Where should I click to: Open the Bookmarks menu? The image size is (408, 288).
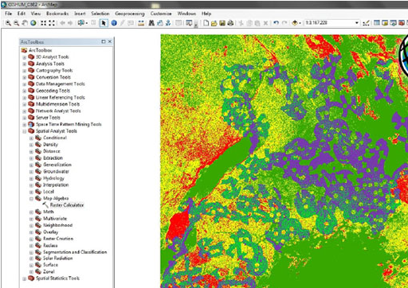point(57,14)
